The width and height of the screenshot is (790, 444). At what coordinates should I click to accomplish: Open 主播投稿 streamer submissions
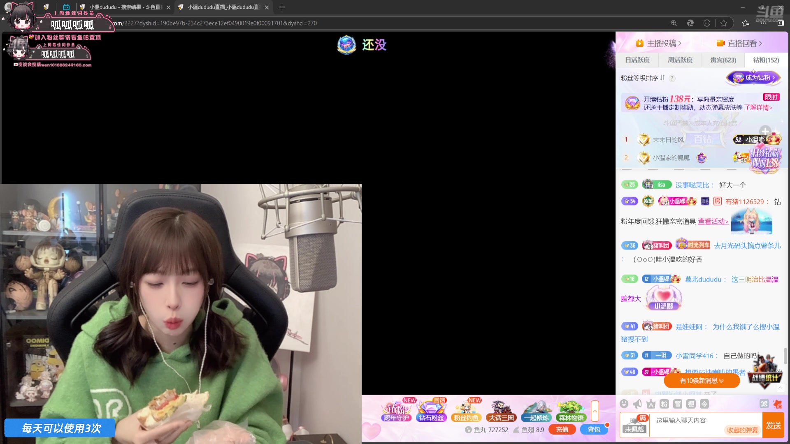(659, 43)
